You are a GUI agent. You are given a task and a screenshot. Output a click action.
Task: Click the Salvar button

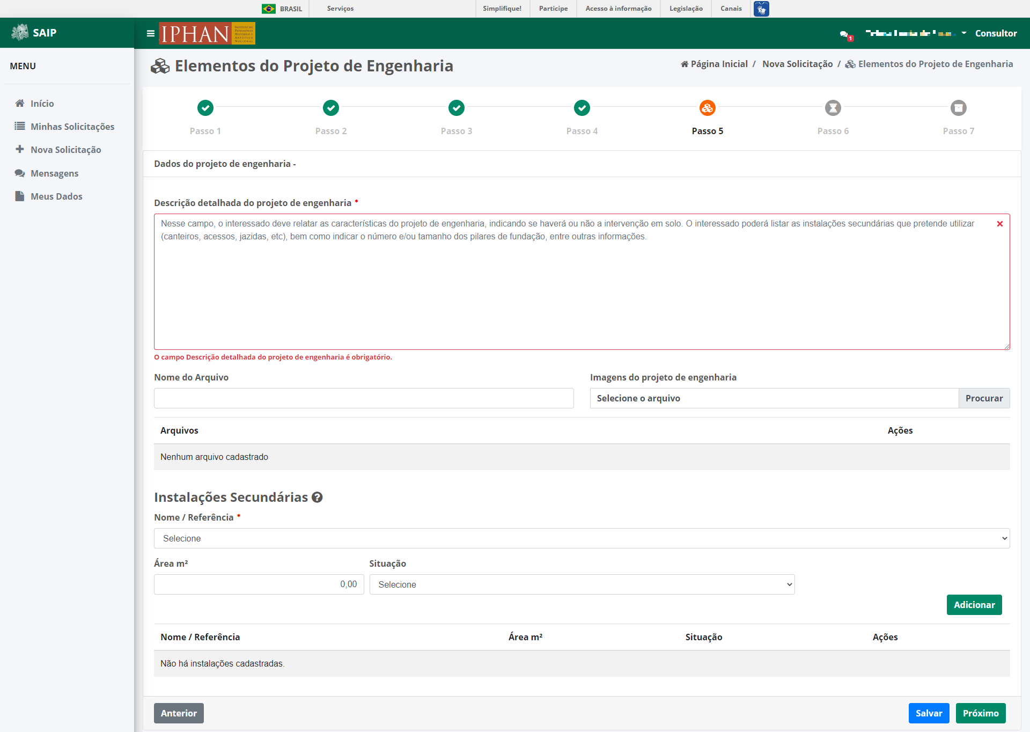coord(929,713)
